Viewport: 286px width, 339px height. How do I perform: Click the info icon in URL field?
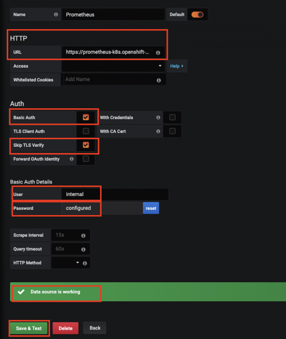click(158, 52)
